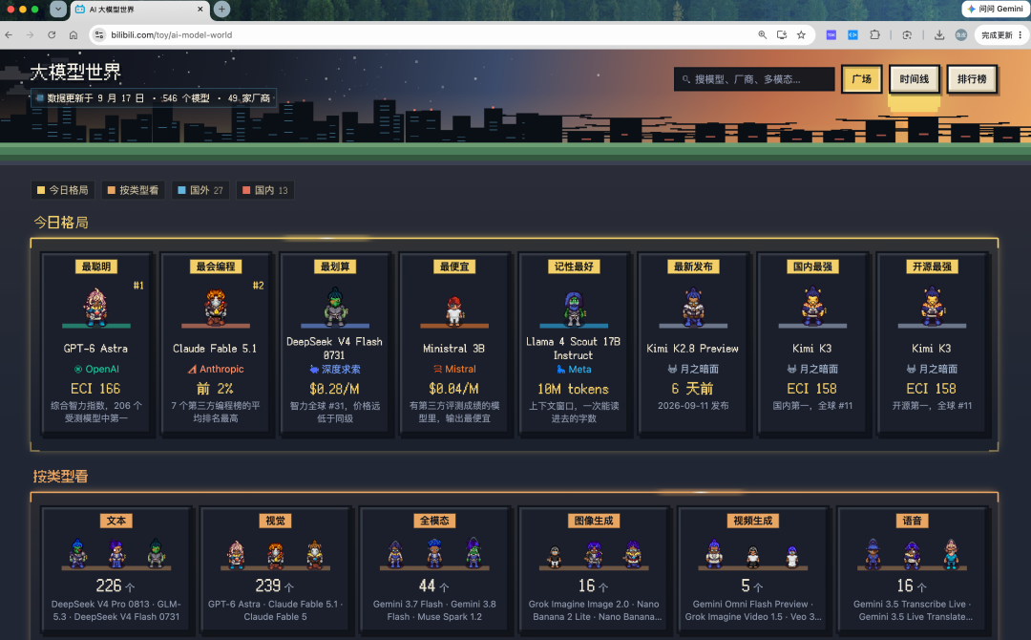The image size is (1031, 640).
Task: Open the Anthropic vendor link
Action: [216, 369]
